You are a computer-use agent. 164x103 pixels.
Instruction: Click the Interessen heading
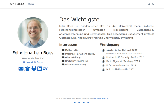click(68, 45)
